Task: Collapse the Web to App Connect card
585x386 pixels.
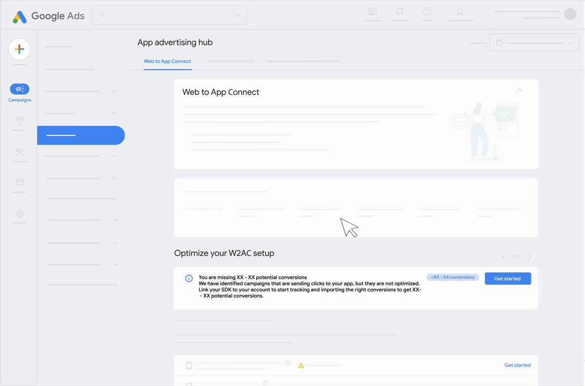Action: tap(520, 90)
